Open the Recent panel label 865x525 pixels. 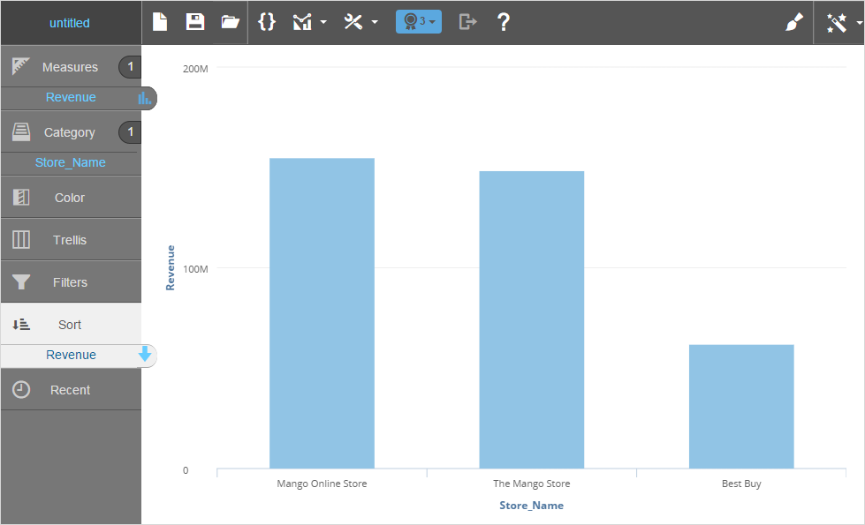pyautogui.click(x=70, y=390)
